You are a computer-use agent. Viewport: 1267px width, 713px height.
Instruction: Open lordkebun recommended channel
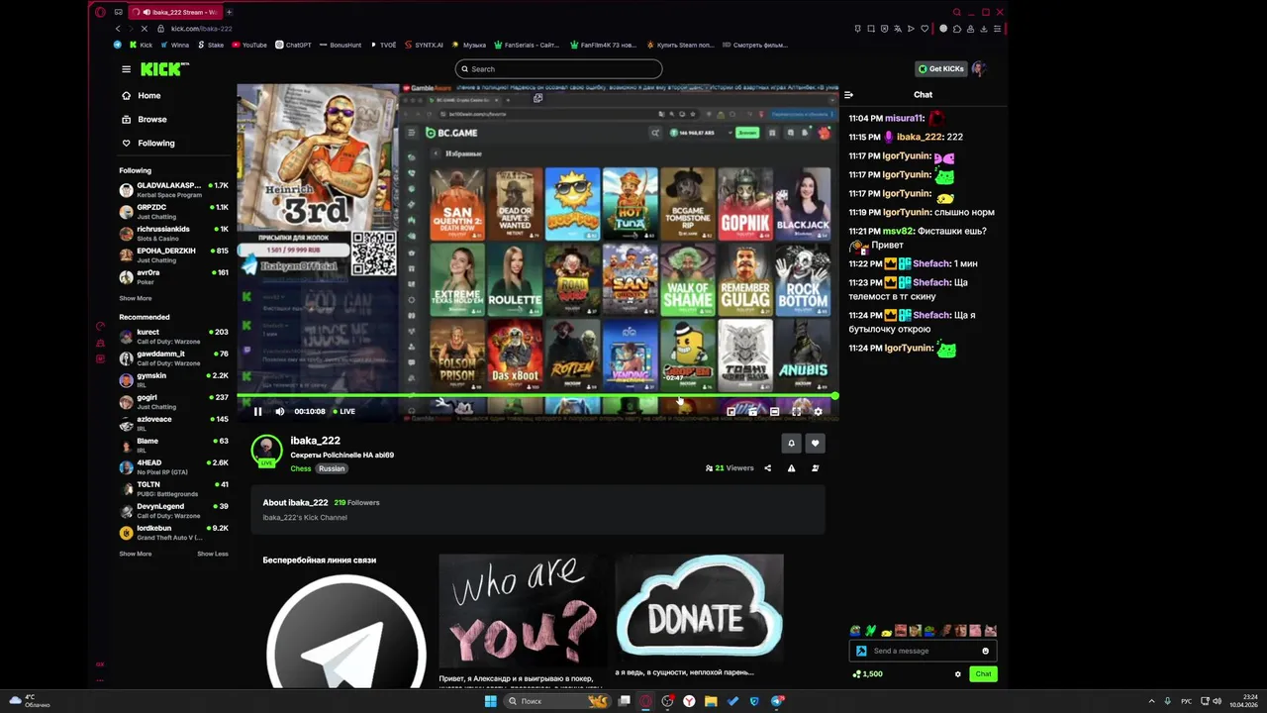tap(174, 533)
